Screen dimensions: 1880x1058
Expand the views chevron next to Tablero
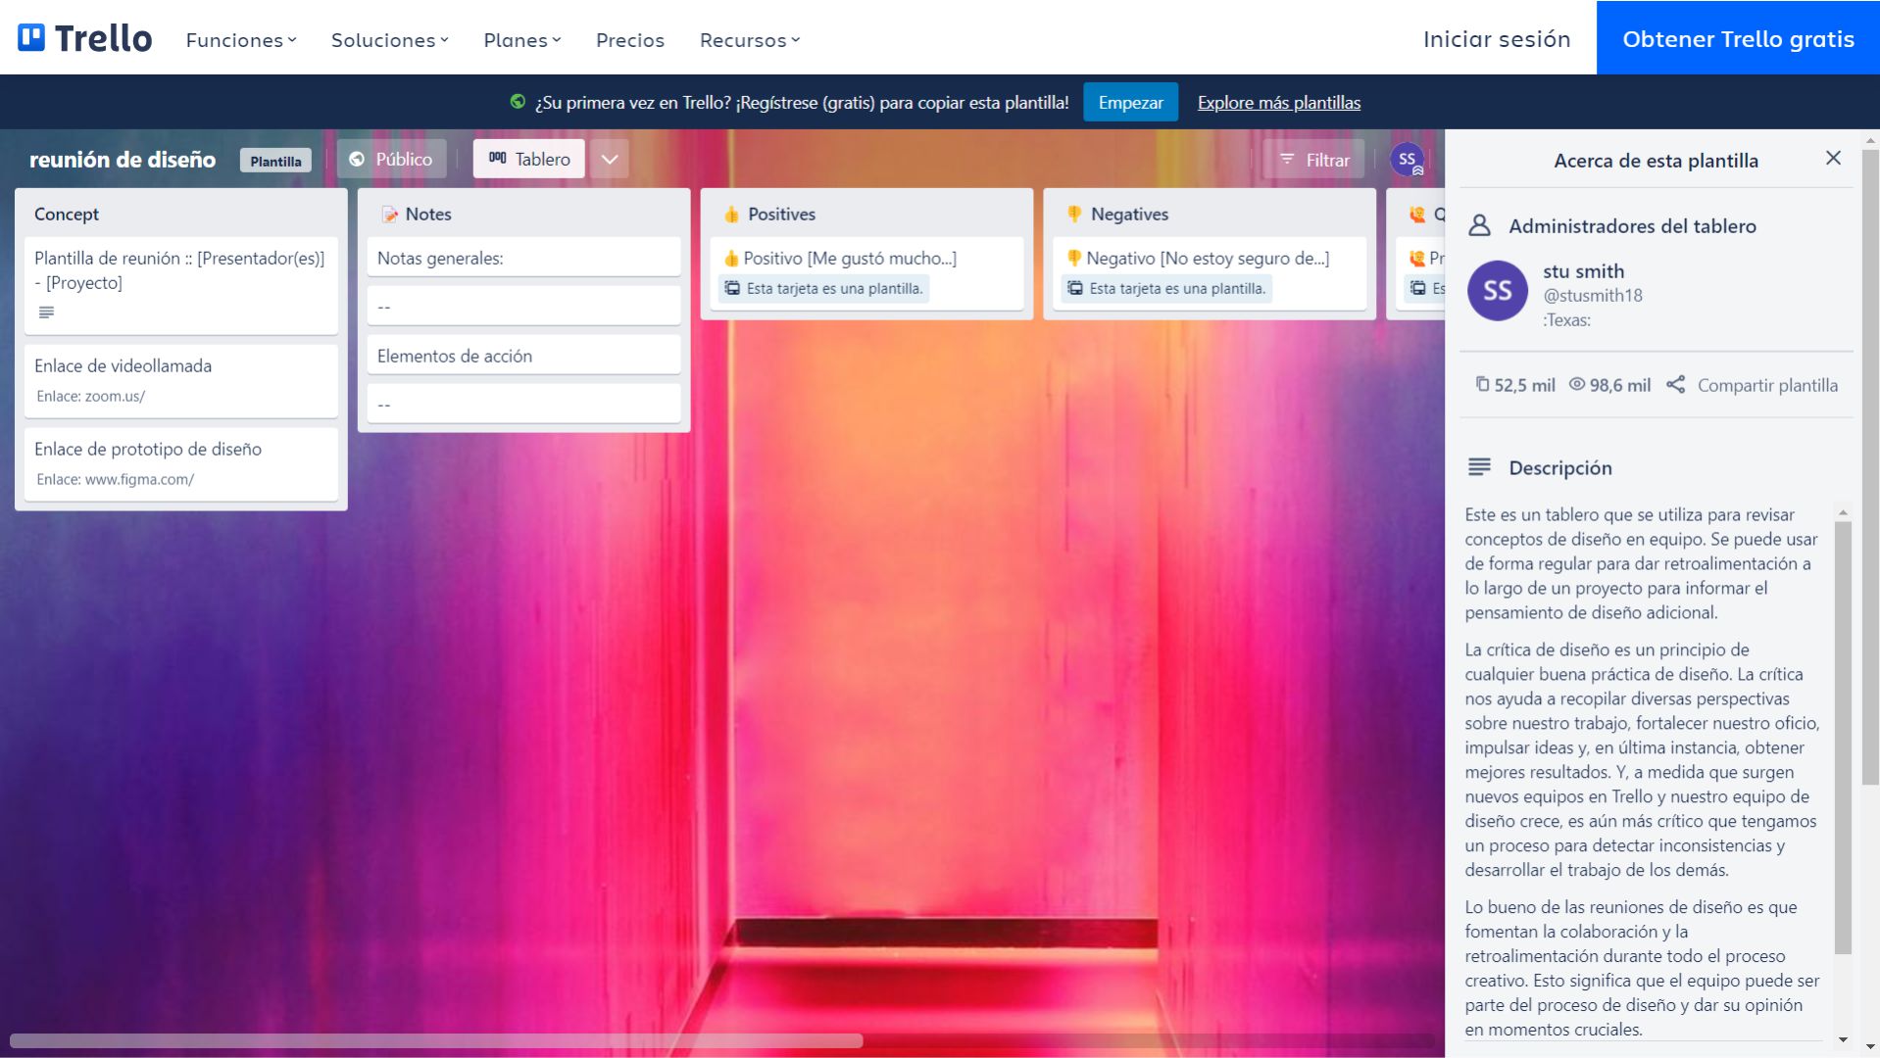[610, 159]
